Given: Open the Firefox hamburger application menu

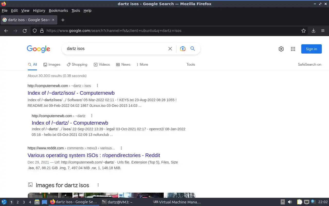Looking at the screenshot, I should pyautogui.click(x=323, y=31).
